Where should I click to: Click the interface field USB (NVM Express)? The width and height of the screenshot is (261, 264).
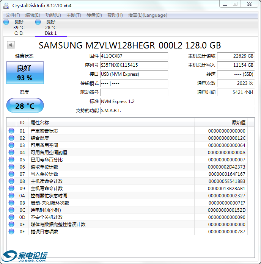point(134,74)
